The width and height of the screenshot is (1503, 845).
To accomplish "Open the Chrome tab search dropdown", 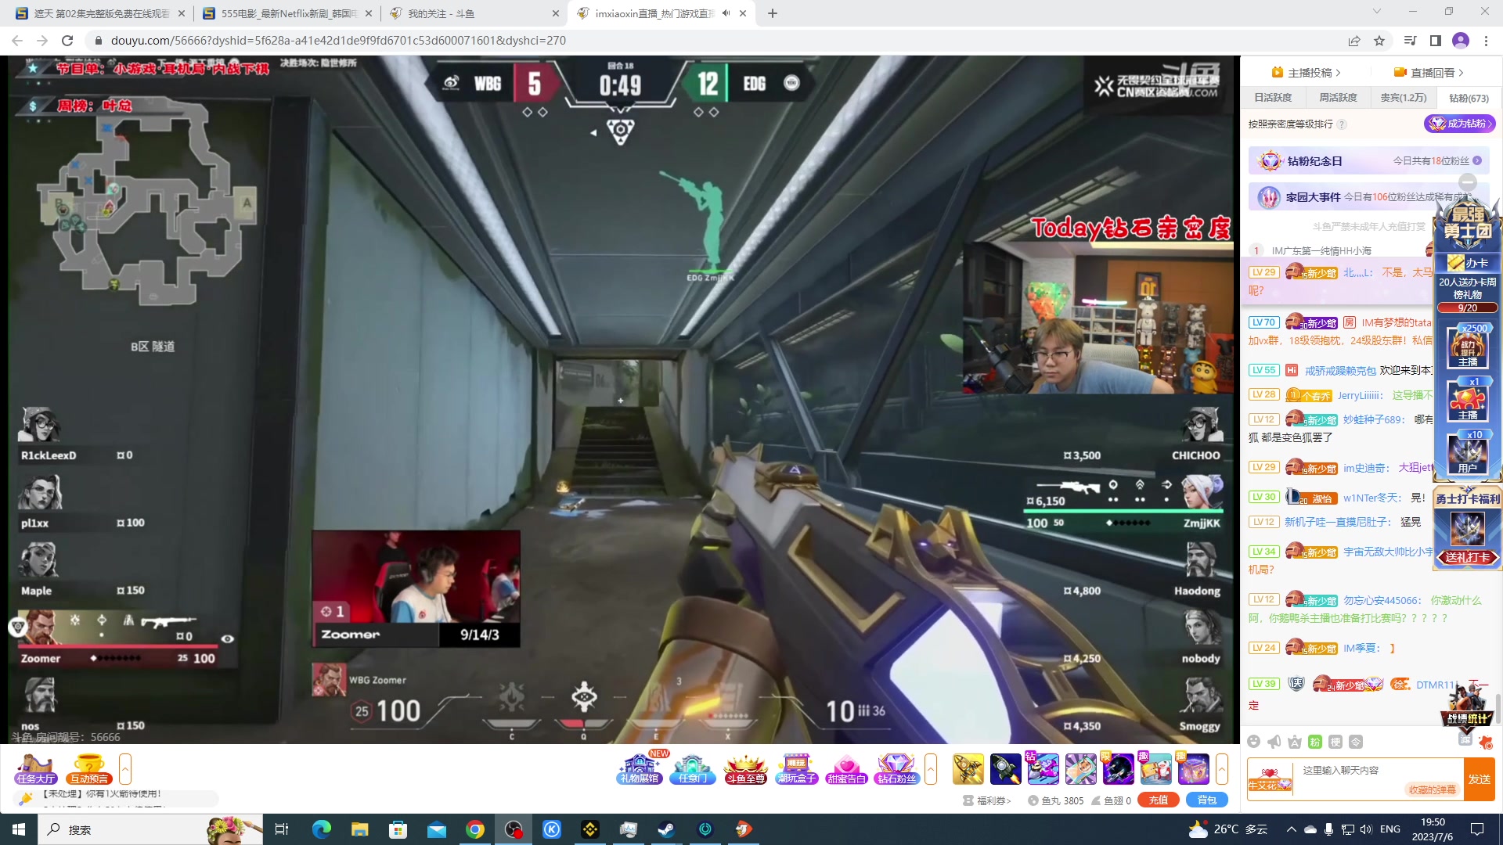I will tap(1376, 12).
